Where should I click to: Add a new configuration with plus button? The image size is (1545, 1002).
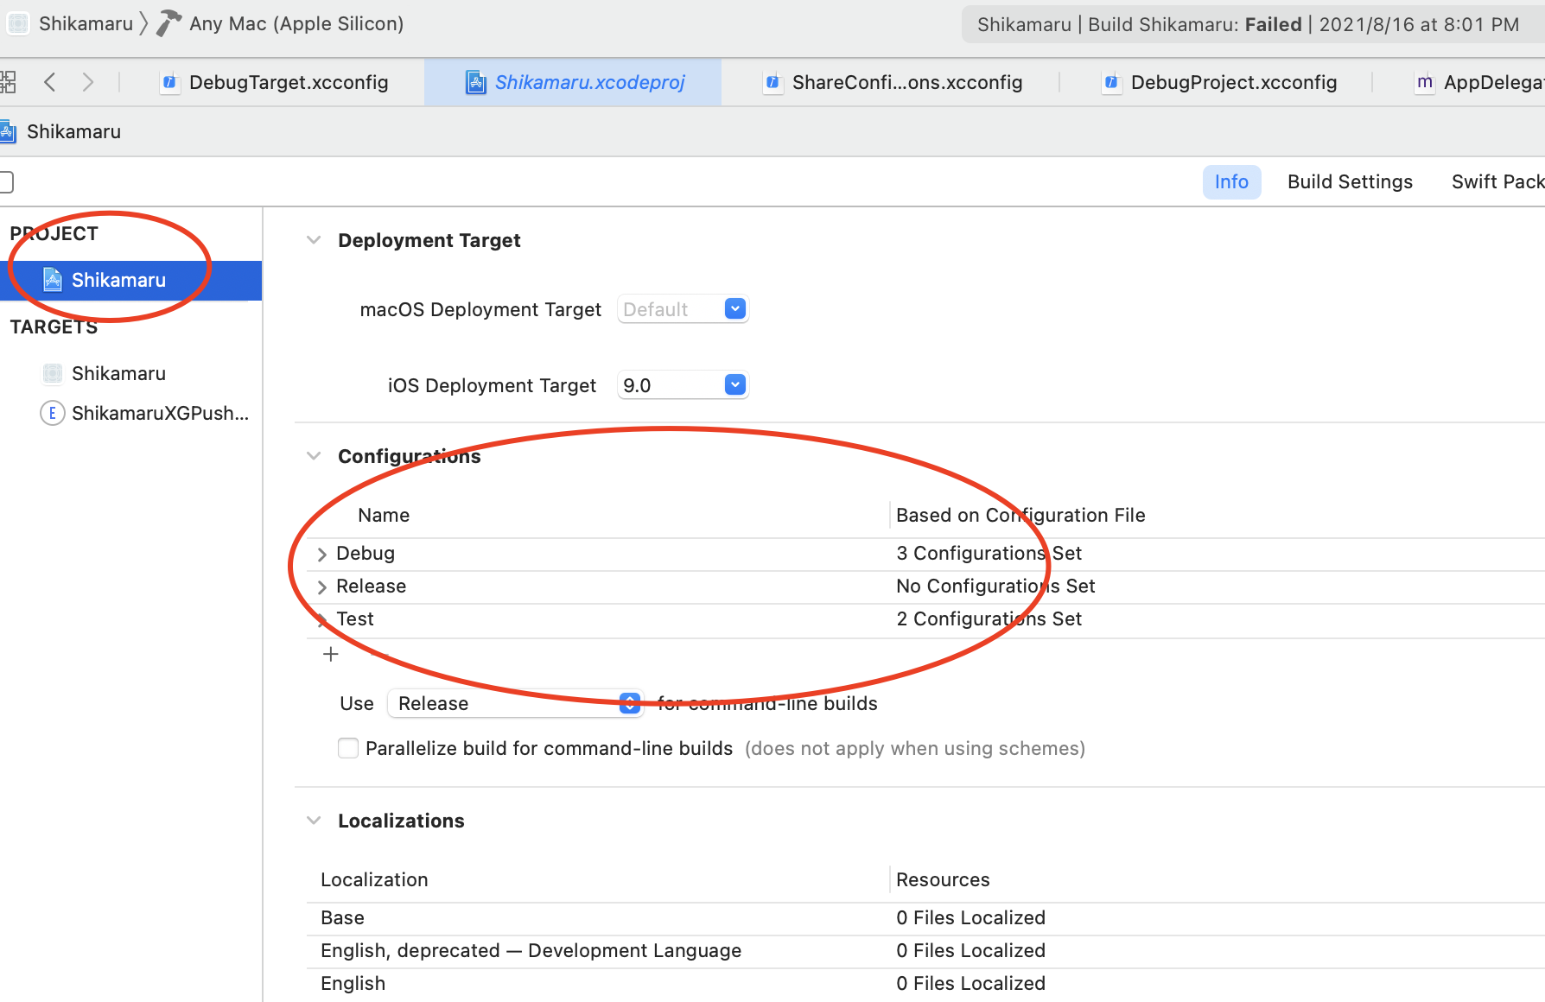330,654
